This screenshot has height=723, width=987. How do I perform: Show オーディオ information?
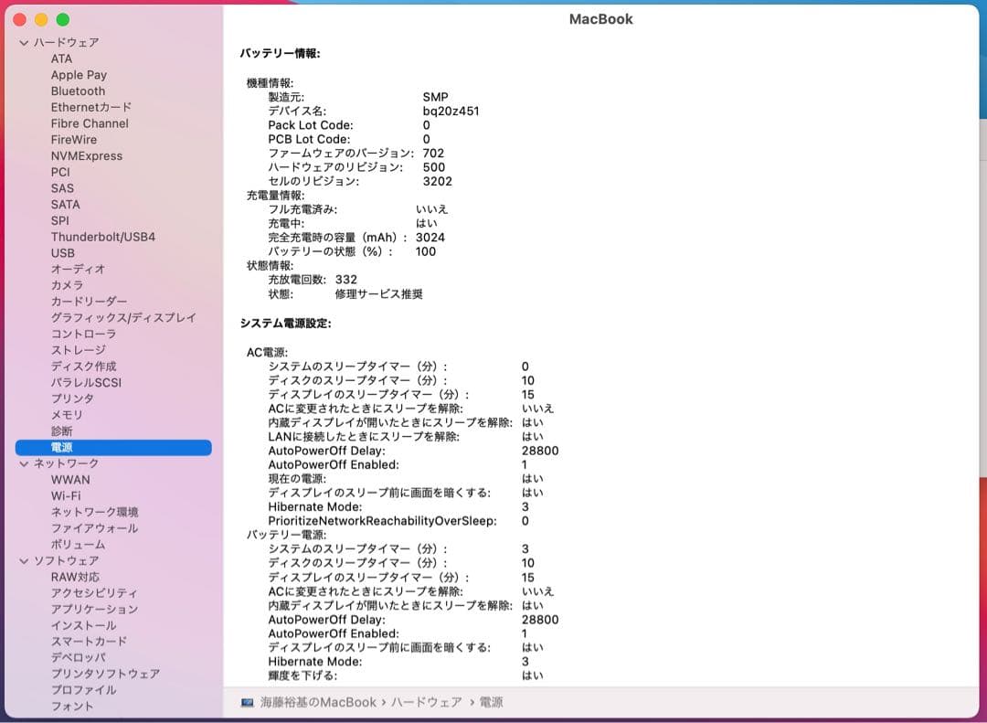[x=76, y=269]
